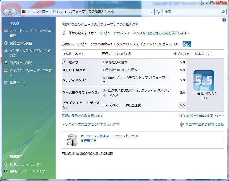This screenshot has width=229, height=181.
Task: Minimize the performance information window
Action: (x=205, y=3)
